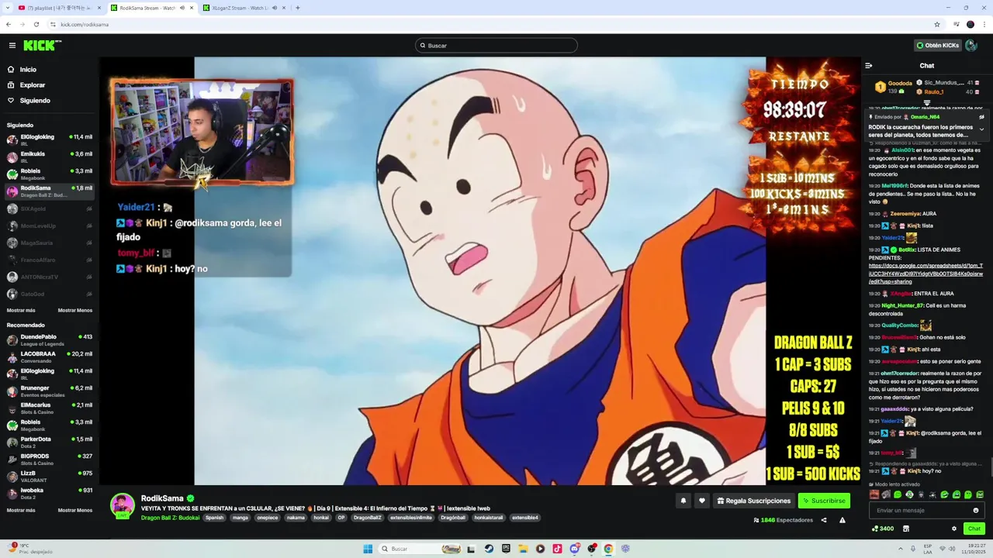
Task: Open Explorar in the sidebar
Action: (x=33, y=85)
